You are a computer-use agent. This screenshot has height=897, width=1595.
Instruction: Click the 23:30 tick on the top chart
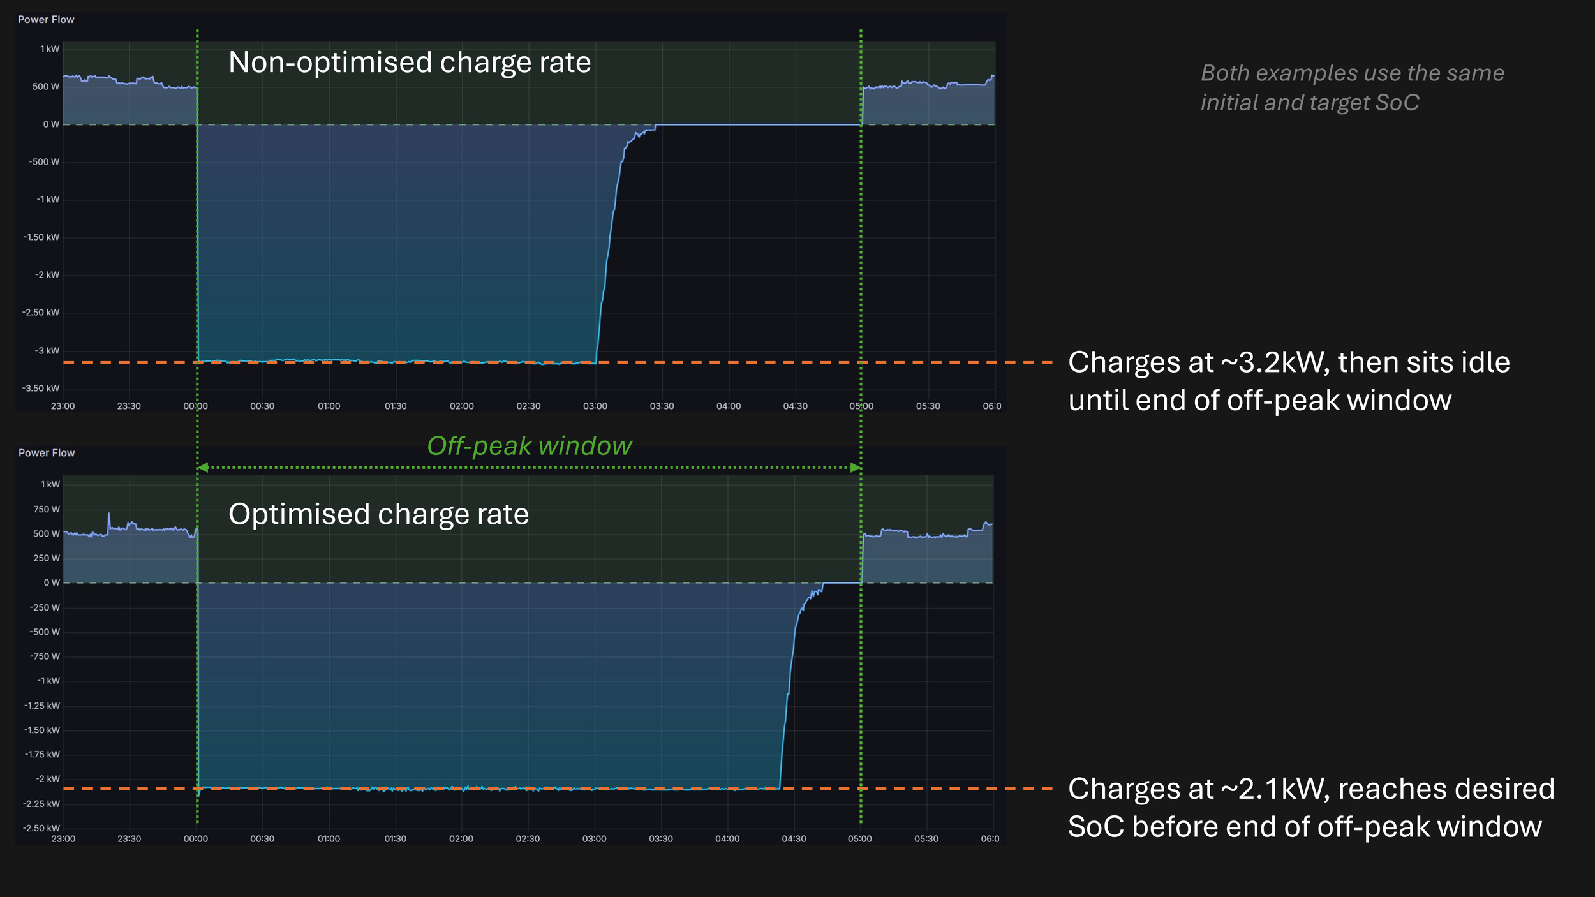pyautogui.click(x=129, y=406)
